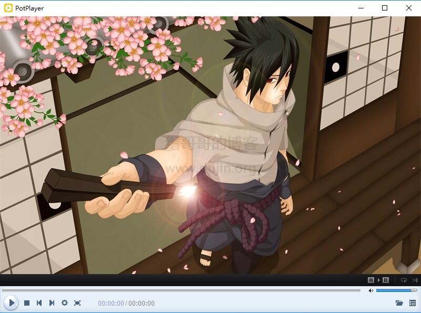Open the gear control panel settings
The image size is (421, 313).
(x=64, y=303)
